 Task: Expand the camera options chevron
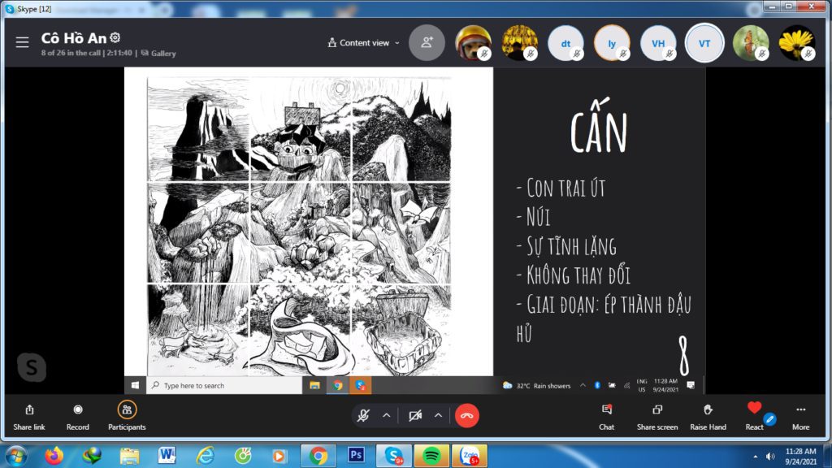[x=438, y=415]
